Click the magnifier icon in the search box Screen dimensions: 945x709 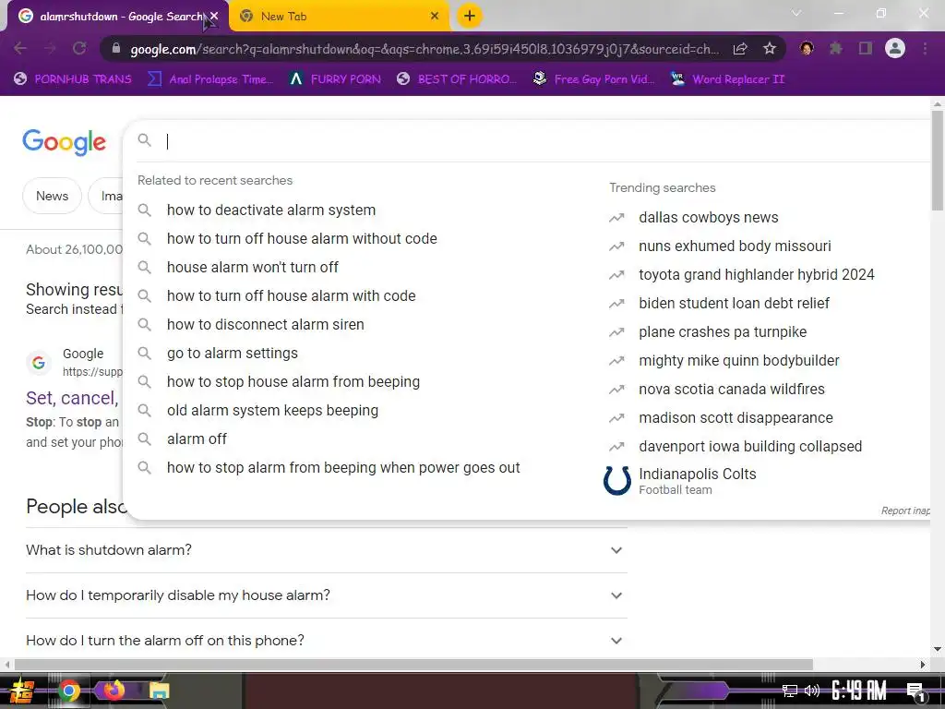pyautogui.click(x=144, y=140)
